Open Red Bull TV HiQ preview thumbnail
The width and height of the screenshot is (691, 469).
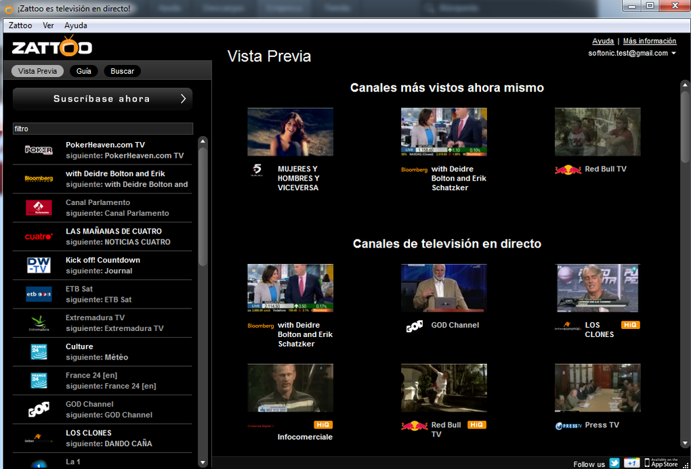click(444, 388)
